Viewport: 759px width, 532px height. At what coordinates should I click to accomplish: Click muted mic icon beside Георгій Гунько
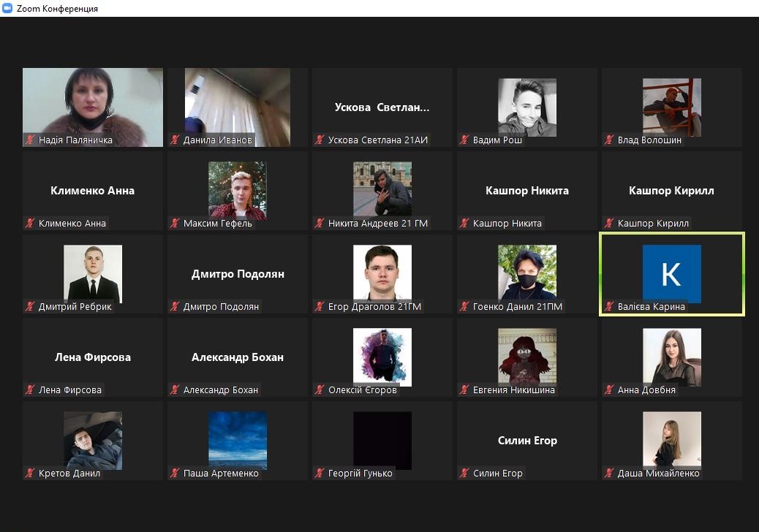pyautogui.click(x=320, y=473)
